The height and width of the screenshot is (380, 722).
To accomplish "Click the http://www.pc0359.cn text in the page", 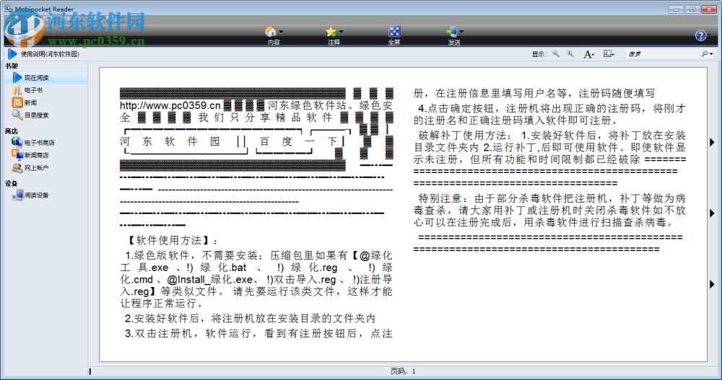I will (x=170, y=105).
